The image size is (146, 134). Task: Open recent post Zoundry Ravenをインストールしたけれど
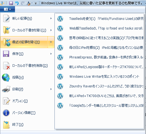99,86
